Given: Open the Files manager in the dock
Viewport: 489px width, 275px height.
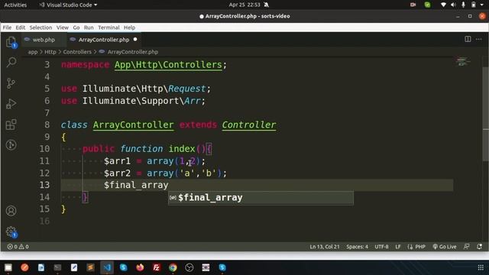Looking at the screenshot, I should (8, 267).
